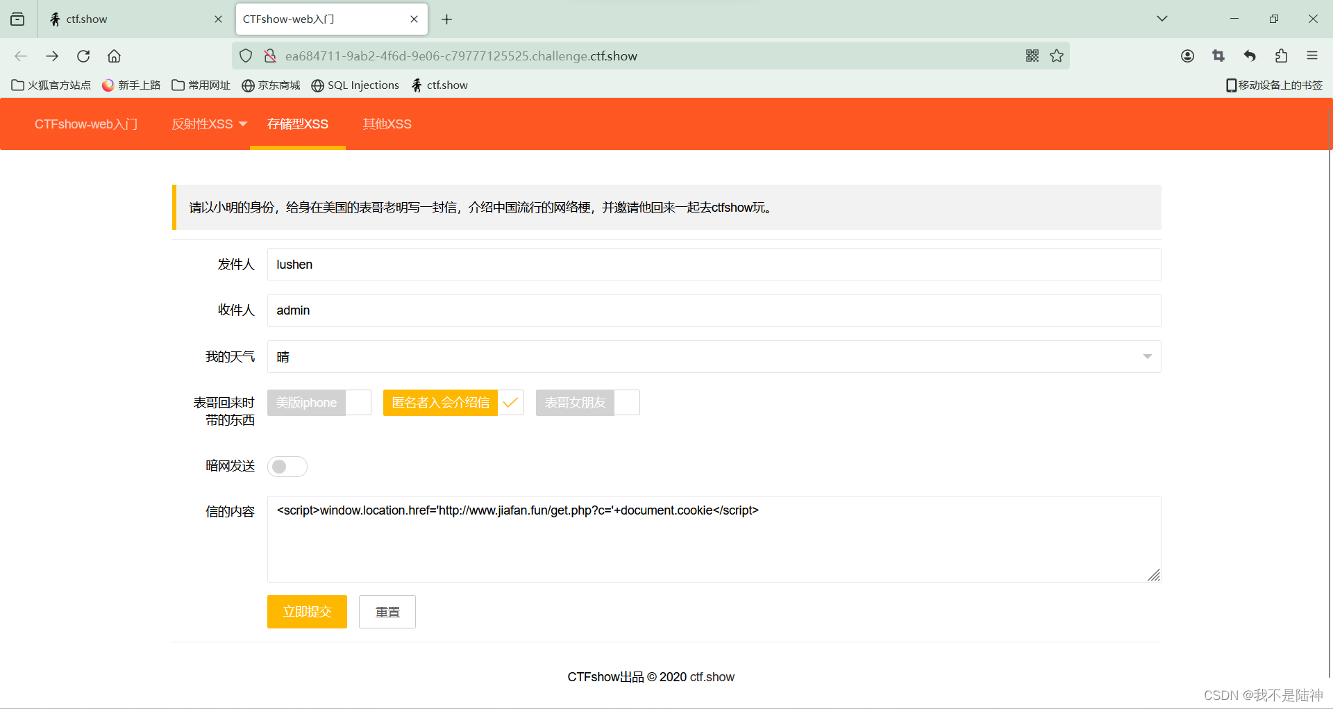Open the Firefox account icon
The height and width of the screenshot is (709, 1333).
point(1187,56)
